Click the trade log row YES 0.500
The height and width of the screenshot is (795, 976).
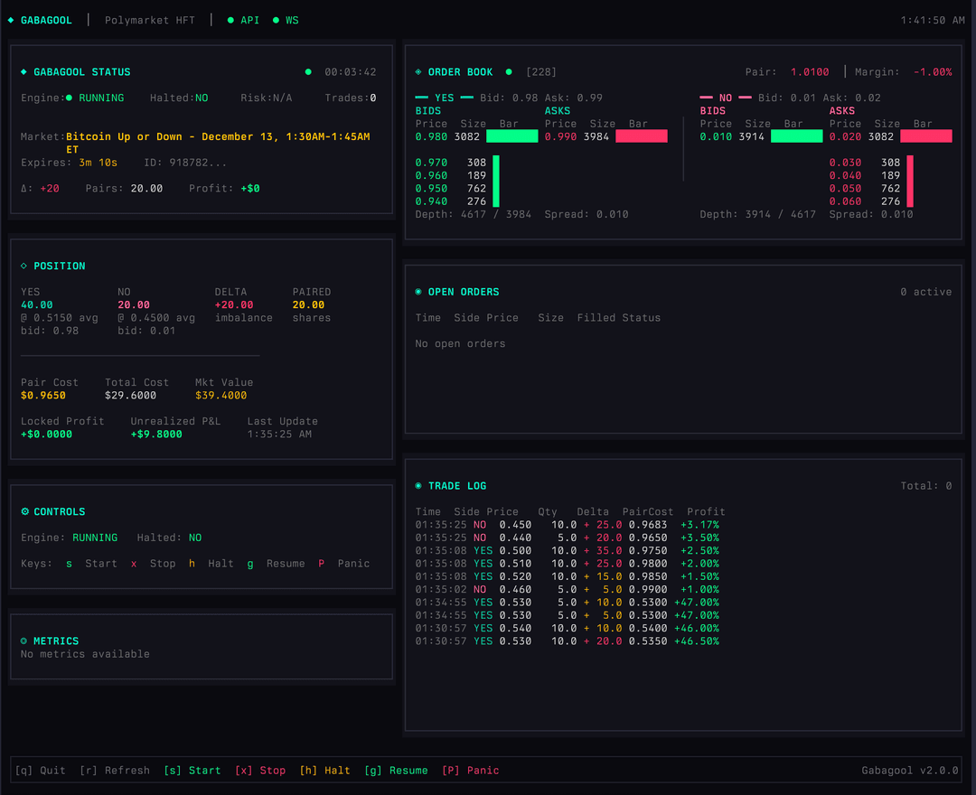tap(567, 550)
